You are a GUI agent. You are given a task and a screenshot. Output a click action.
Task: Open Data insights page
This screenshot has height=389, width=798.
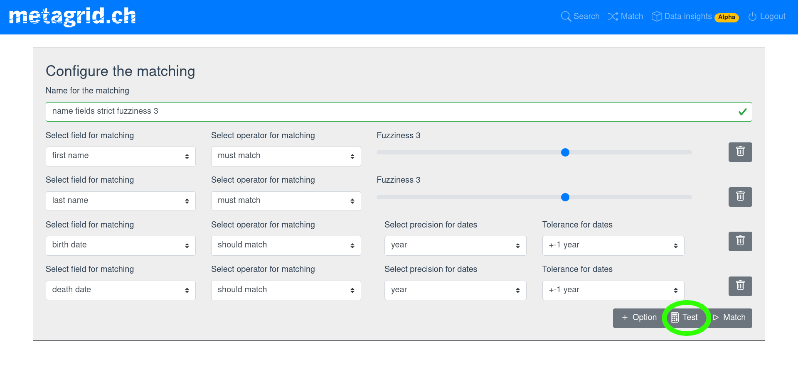[682, 17]
